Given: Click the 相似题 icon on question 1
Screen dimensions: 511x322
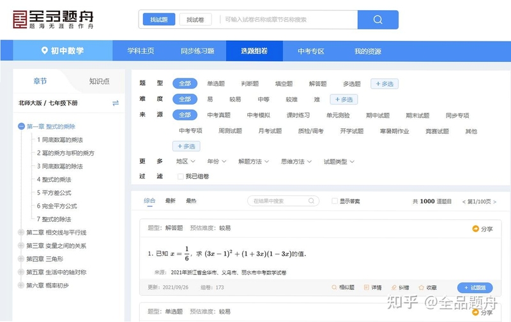Looking at the screenshot, I should coord(333,288).
